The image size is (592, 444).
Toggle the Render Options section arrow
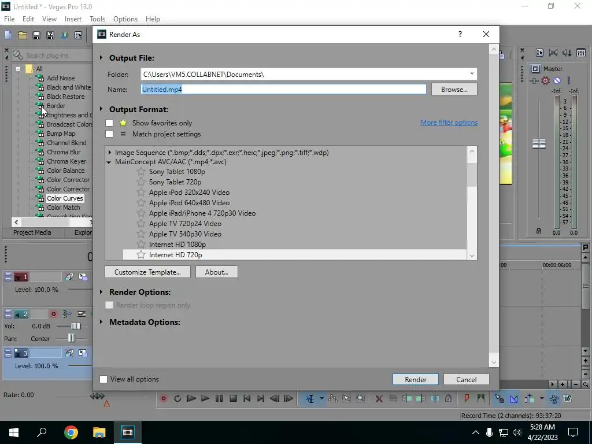101,292
